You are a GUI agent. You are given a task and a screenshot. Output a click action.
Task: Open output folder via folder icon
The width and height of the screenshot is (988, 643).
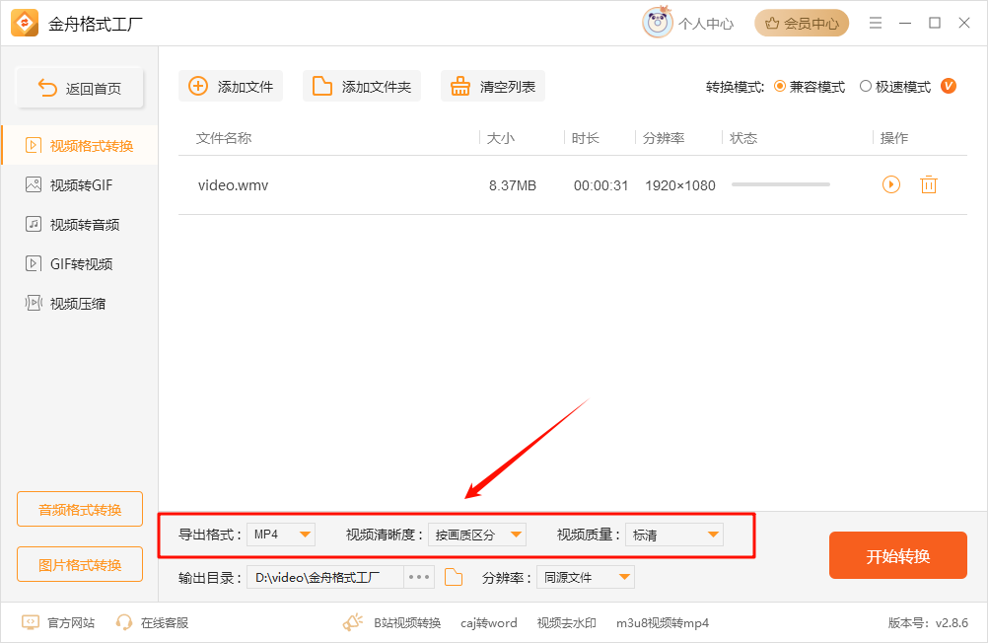(454, 578)
